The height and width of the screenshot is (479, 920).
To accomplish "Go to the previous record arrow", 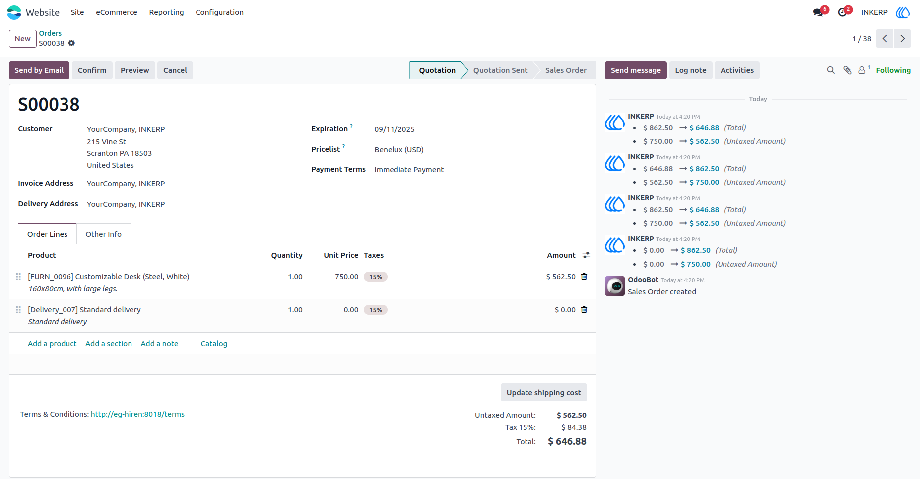I will [x=885, y=39].
